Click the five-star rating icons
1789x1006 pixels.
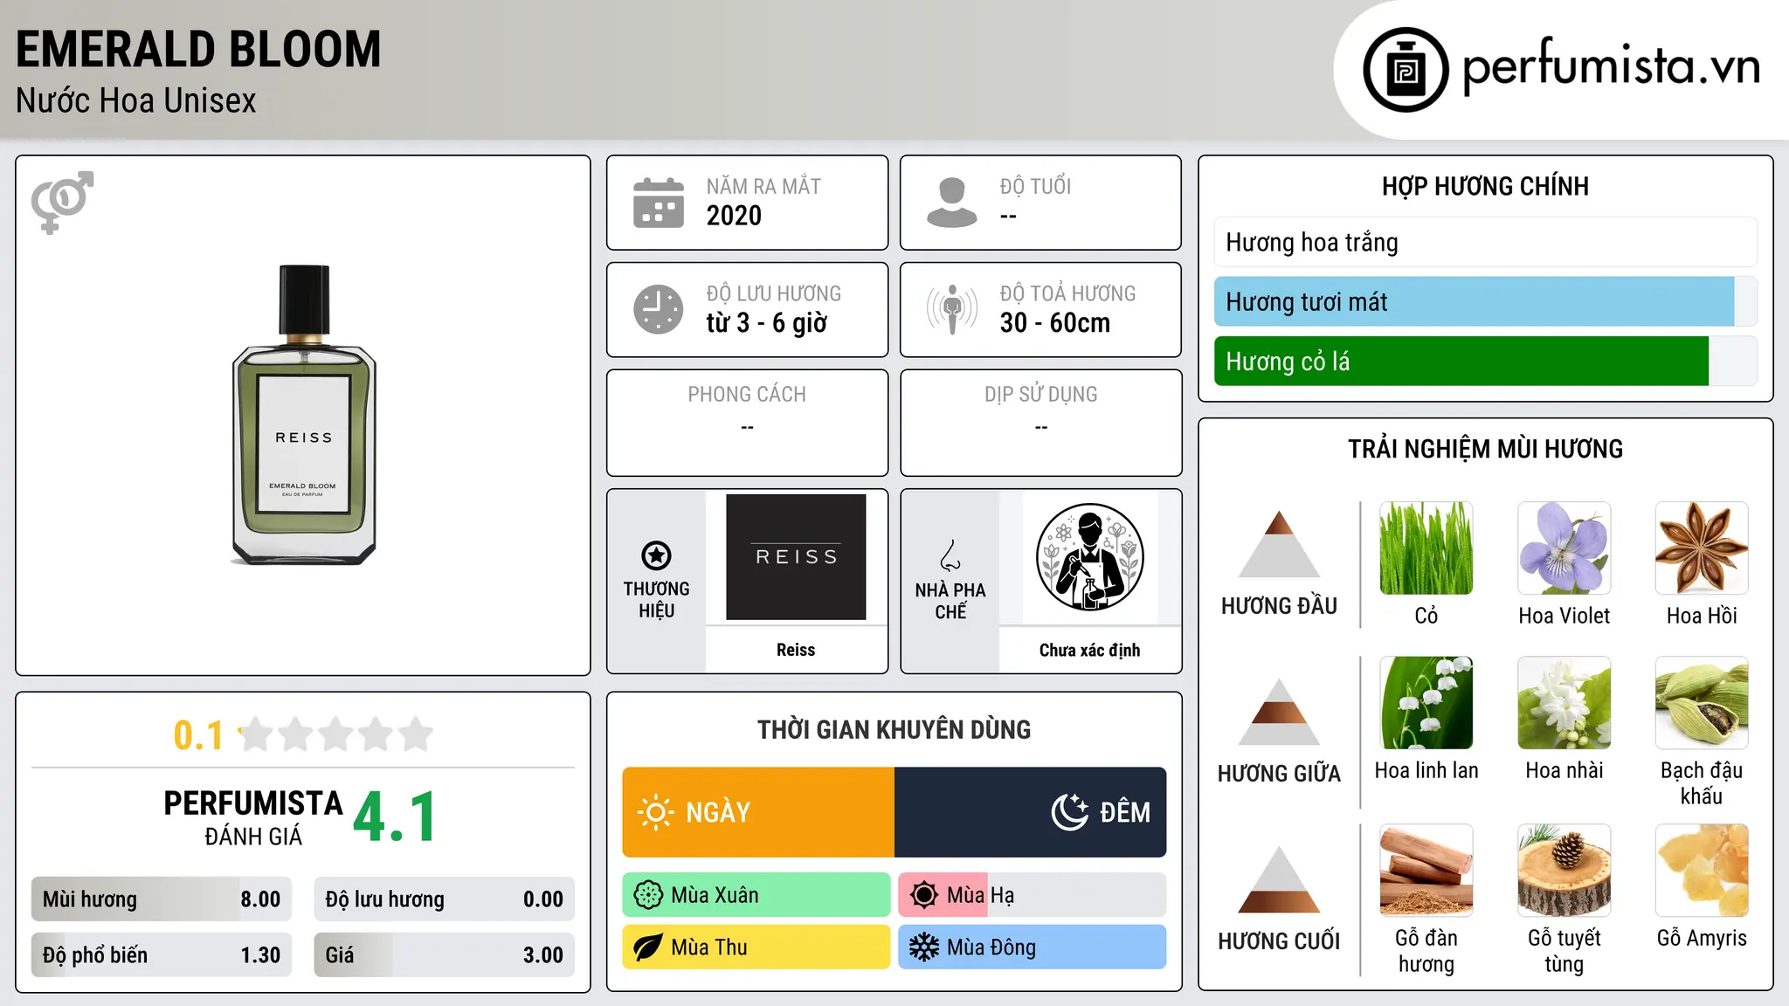[336, 734]
